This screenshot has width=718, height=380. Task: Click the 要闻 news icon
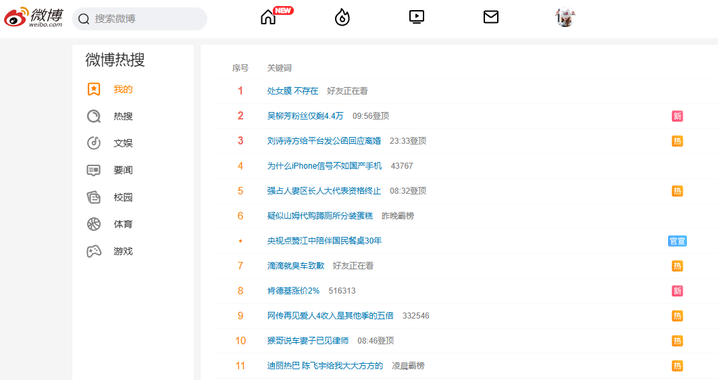click(94, 170)
